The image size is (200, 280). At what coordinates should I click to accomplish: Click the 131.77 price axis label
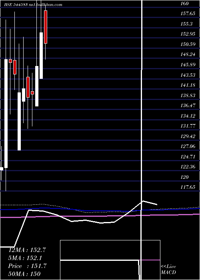pyautogui.click(x=188, y=126)
